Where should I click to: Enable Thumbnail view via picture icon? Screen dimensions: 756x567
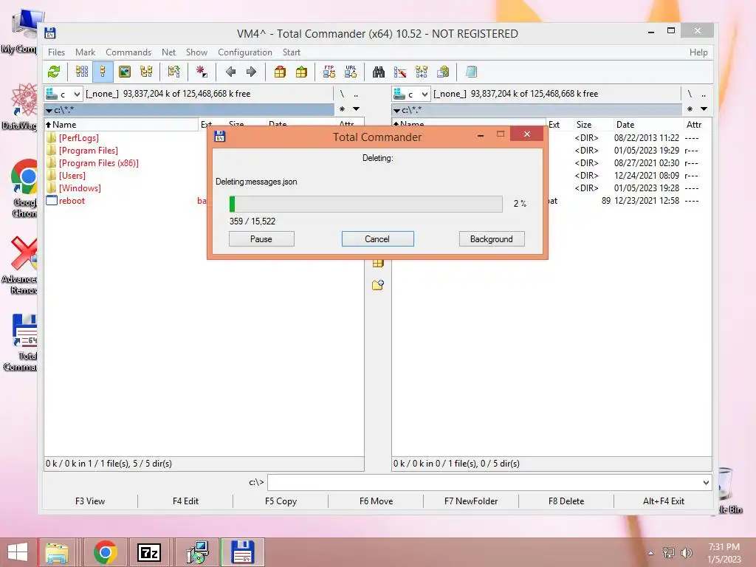click(x=125, y=72)
